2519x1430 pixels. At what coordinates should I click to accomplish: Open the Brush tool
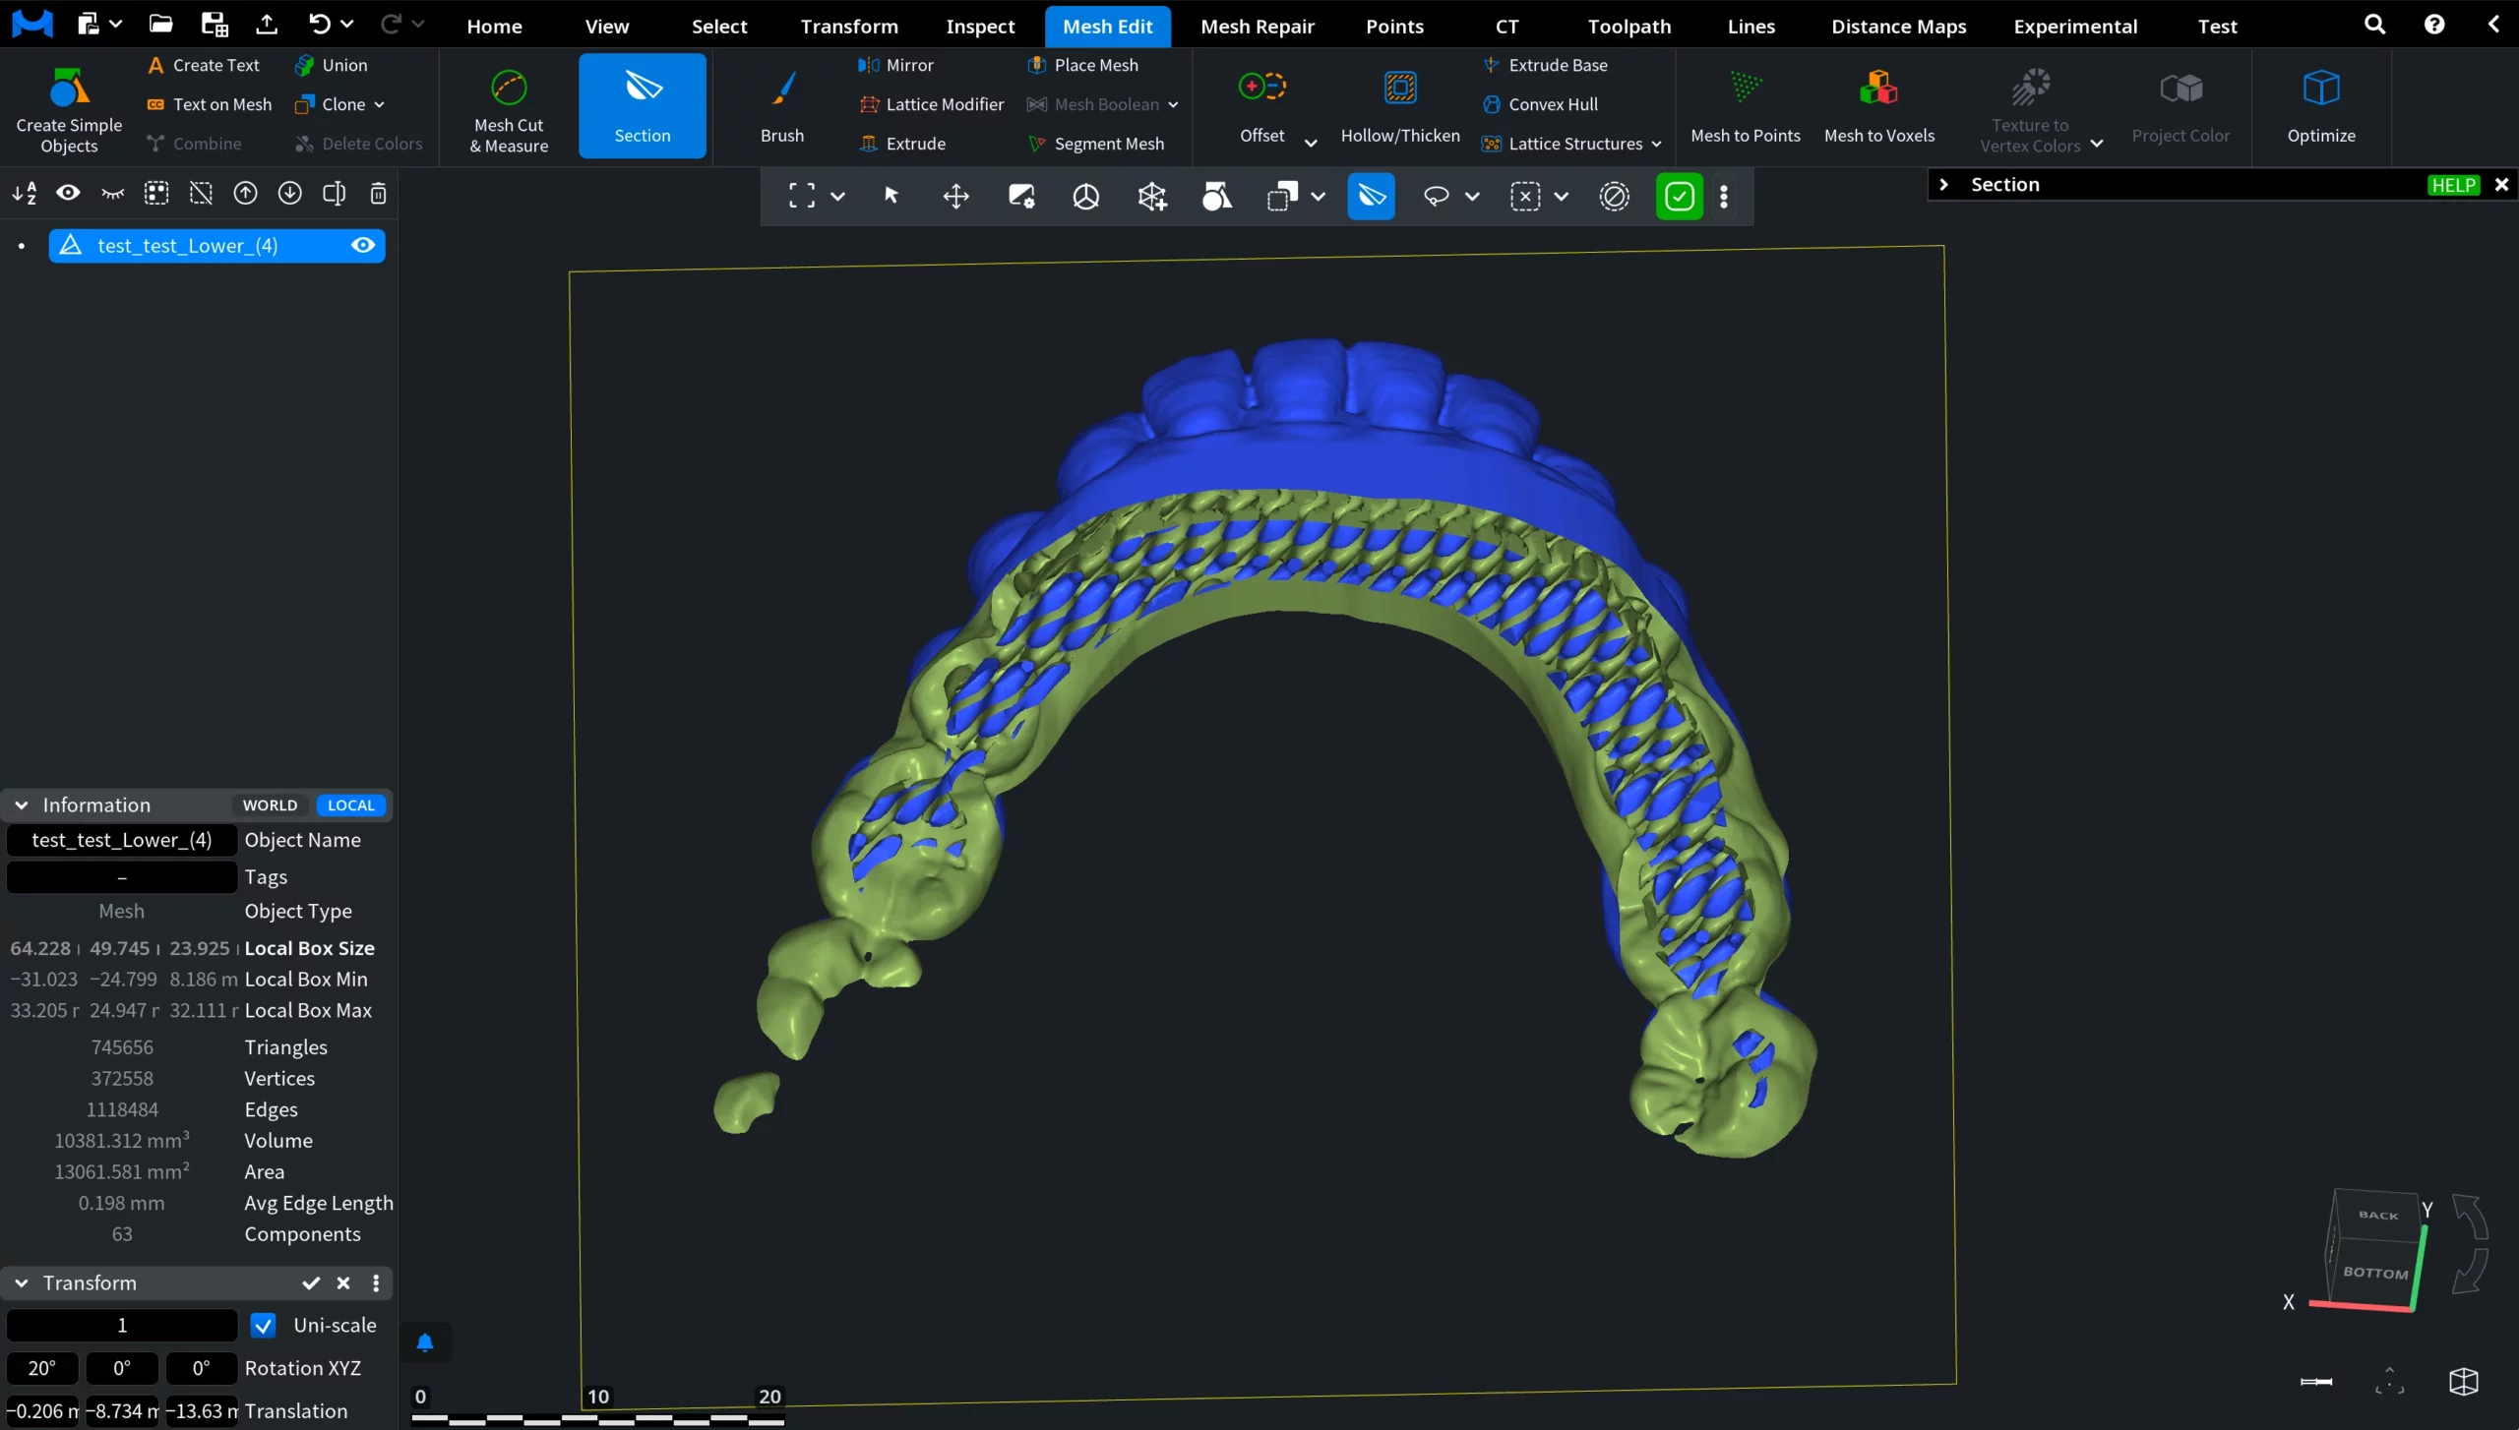pos(780,105)
